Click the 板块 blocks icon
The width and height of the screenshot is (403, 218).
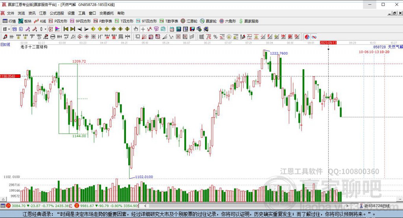[x=21, y=21]
